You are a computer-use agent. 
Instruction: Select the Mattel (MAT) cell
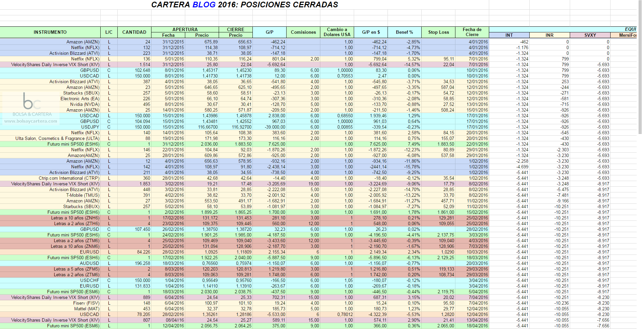tap(50, 309)
